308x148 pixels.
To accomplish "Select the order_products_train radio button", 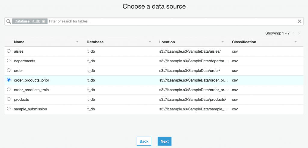I will tap(9, 89).
